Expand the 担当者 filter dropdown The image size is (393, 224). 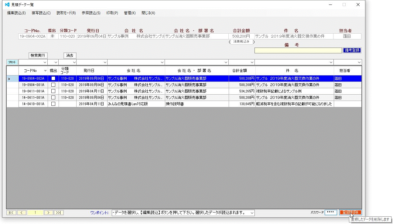point(359,62)
